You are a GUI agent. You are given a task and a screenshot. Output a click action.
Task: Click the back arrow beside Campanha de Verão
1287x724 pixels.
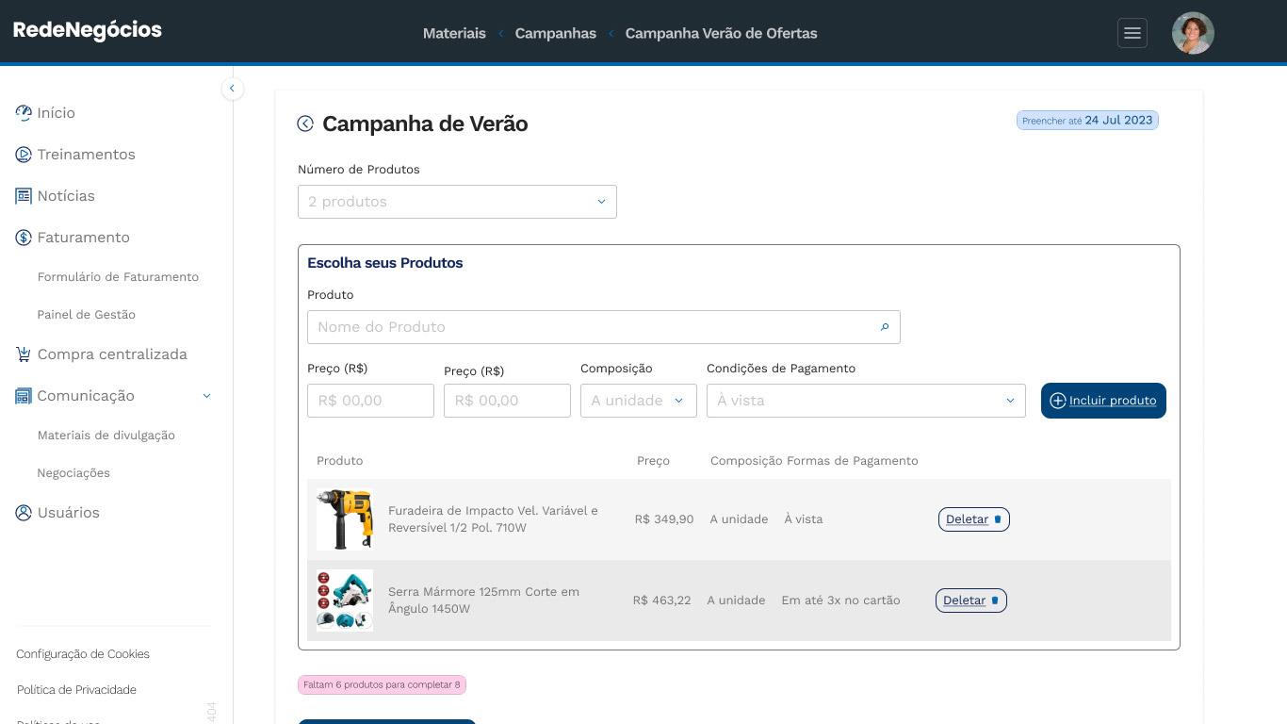click(305, 123)
